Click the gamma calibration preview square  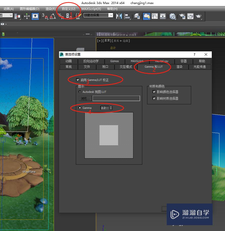coord(109,135)
